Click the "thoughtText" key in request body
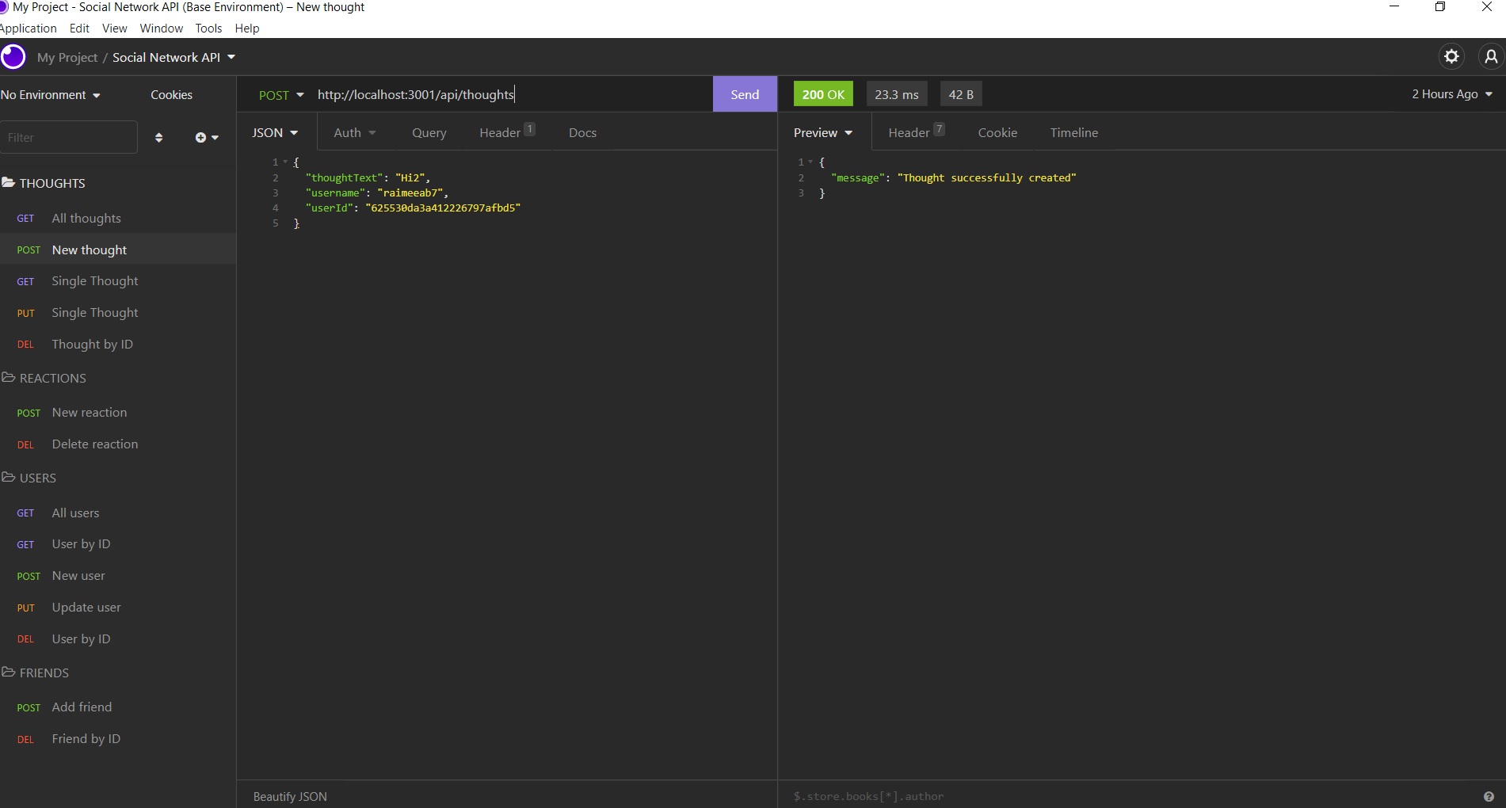 [x=345, y=178]
